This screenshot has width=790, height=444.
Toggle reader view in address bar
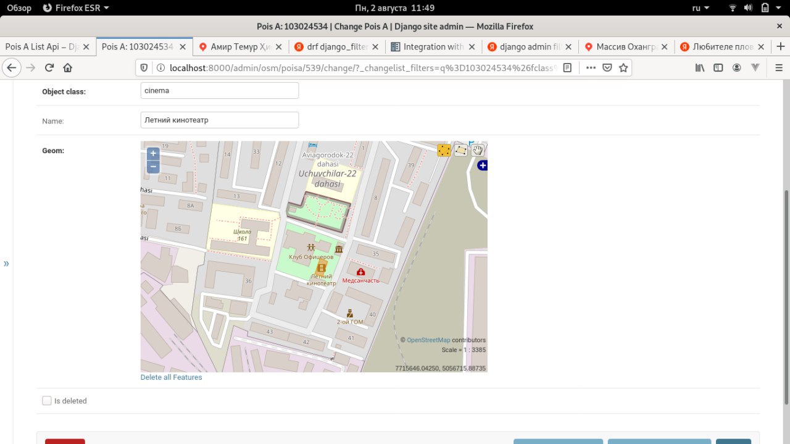(567, 67)
